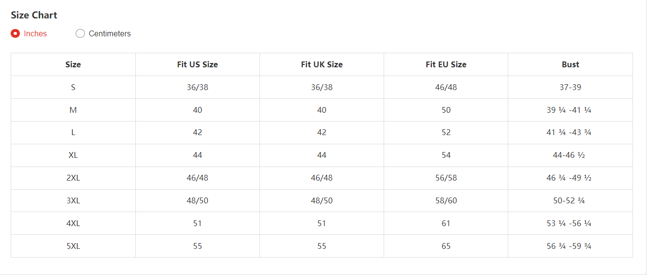This screenshot has width=647, height=275.
Task: Click the 2XL size cell
Action: 73,178
